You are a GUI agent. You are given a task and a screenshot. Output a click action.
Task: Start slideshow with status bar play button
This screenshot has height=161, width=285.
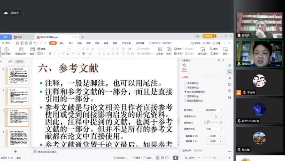pyautogui.click(x=175, y=158)
